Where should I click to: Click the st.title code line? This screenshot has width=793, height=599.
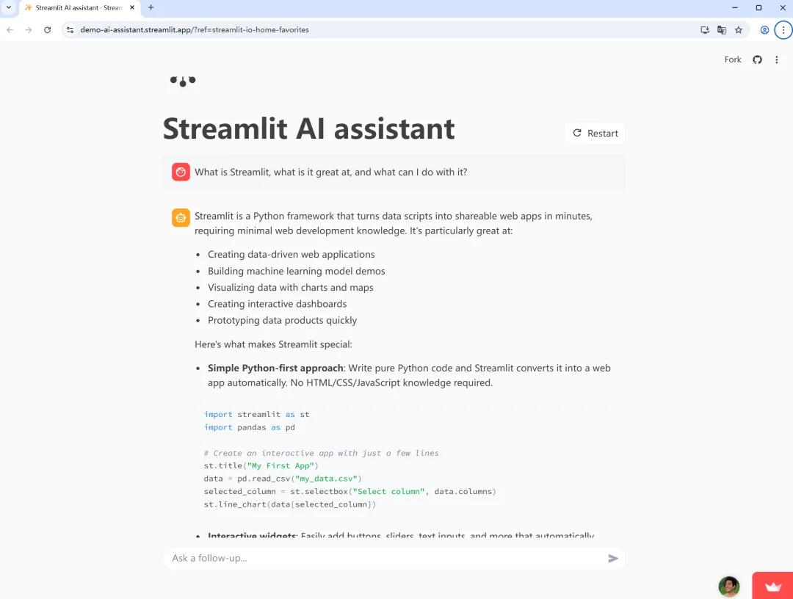point(261,466)
